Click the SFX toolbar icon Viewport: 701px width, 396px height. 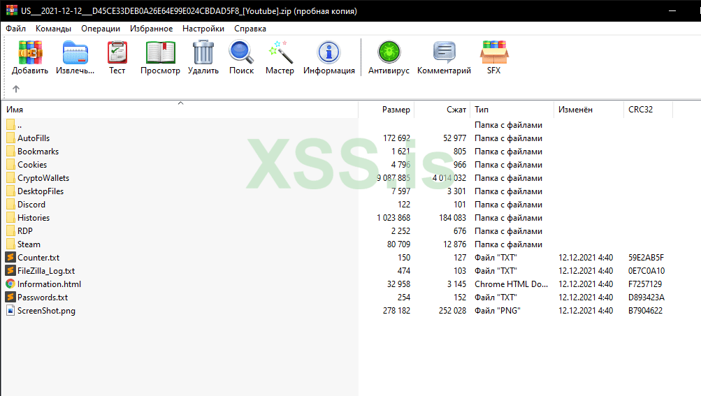click(494, 53)
